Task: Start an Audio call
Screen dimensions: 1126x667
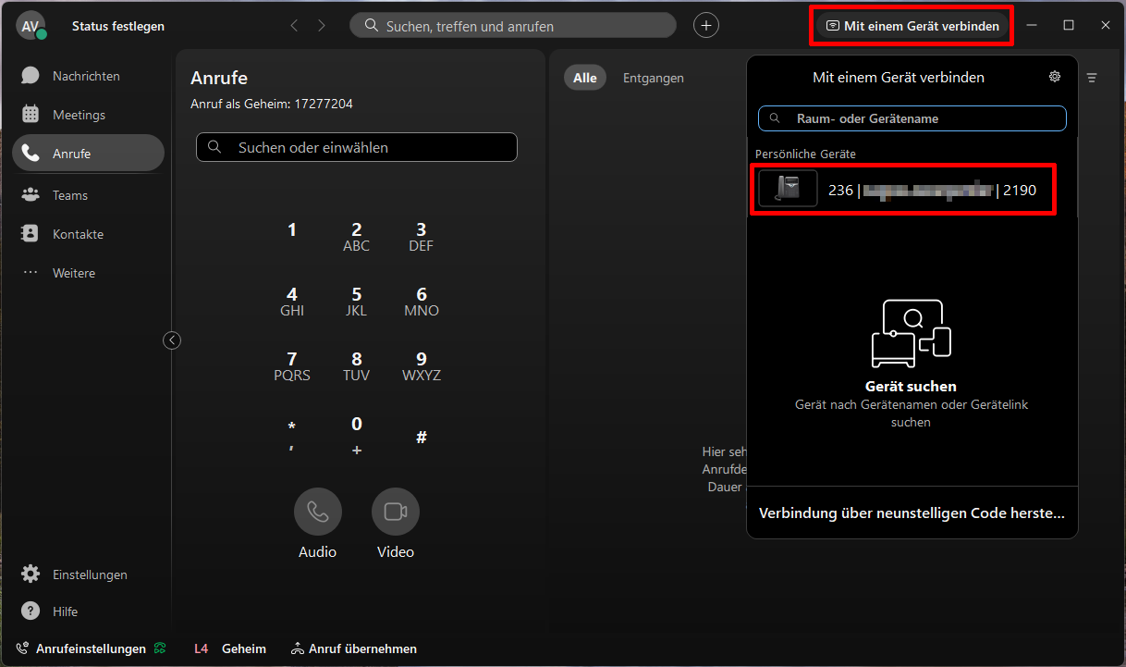Action: click(x=317, y=512)
